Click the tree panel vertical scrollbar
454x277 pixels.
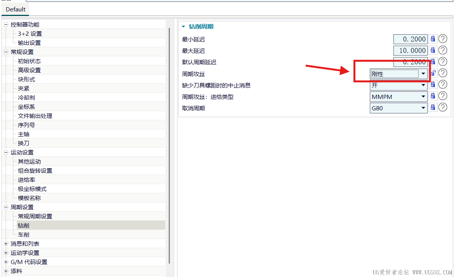click(x=169, y=145)
